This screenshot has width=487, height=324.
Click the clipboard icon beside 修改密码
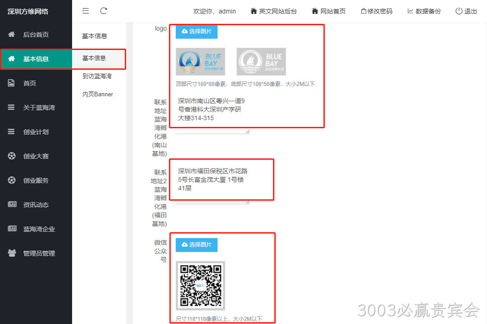tap(364, 11)
